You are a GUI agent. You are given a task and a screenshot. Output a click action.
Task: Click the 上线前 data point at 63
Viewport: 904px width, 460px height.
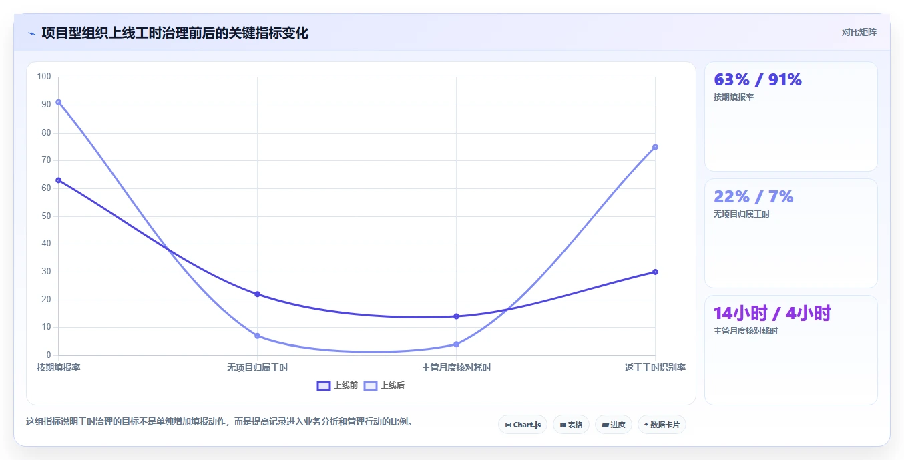coord(59,180)
